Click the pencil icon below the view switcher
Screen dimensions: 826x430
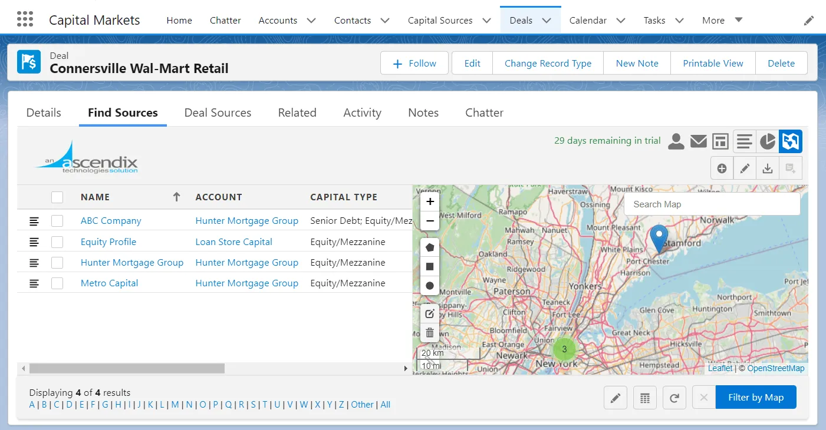[745, 168]
